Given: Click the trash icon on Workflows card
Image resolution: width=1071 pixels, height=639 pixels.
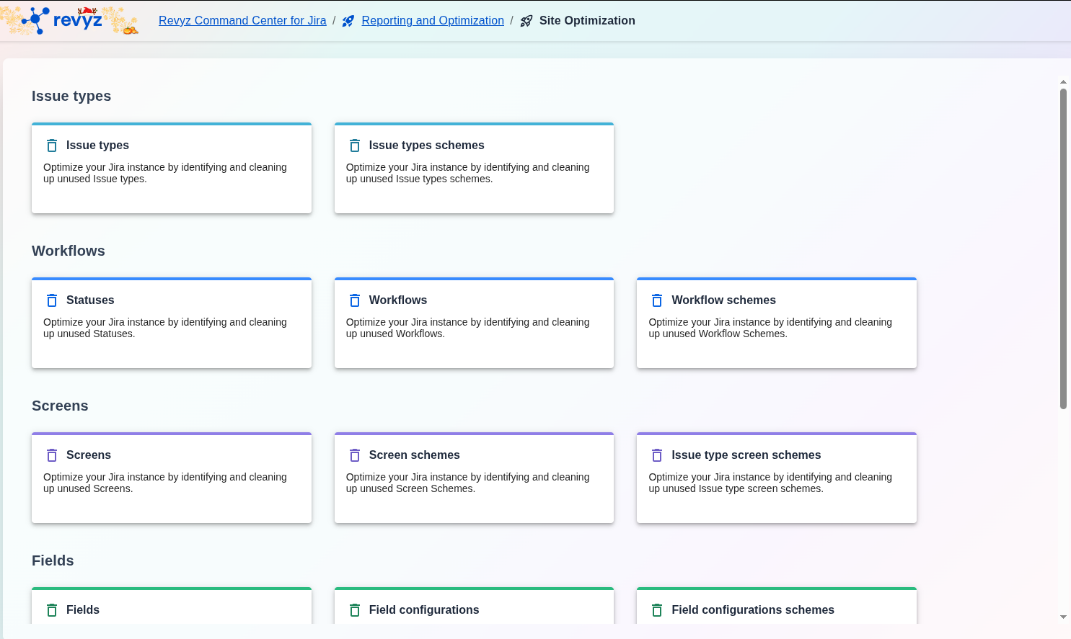Looking at the screenshot, I should pyautogui.click(x=355, y=300).
